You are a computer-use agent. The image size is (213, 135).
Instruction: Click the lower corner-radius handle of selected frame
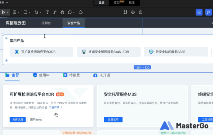point(6,60)
